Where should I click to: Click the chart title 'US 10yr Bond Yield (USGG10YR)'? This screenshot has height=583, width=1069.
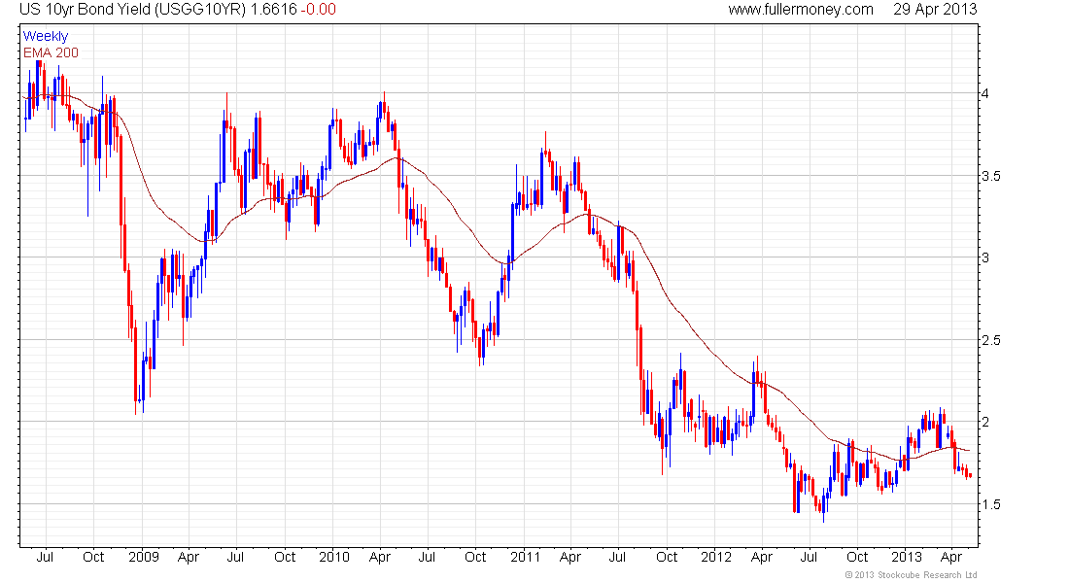(x=132, y=10)
